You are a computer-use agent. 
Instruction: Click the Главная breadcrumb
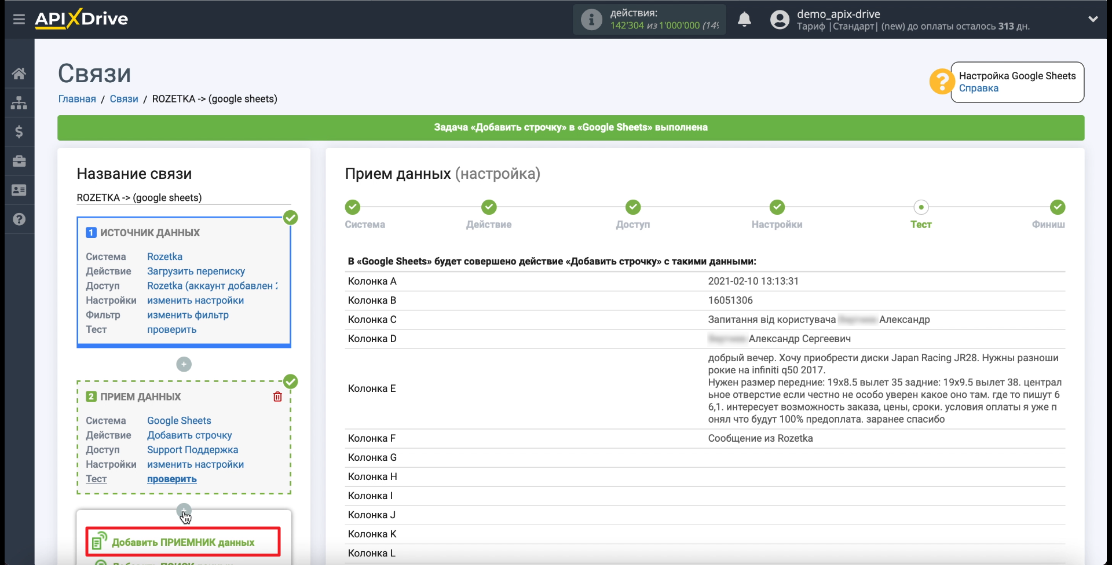77,99
